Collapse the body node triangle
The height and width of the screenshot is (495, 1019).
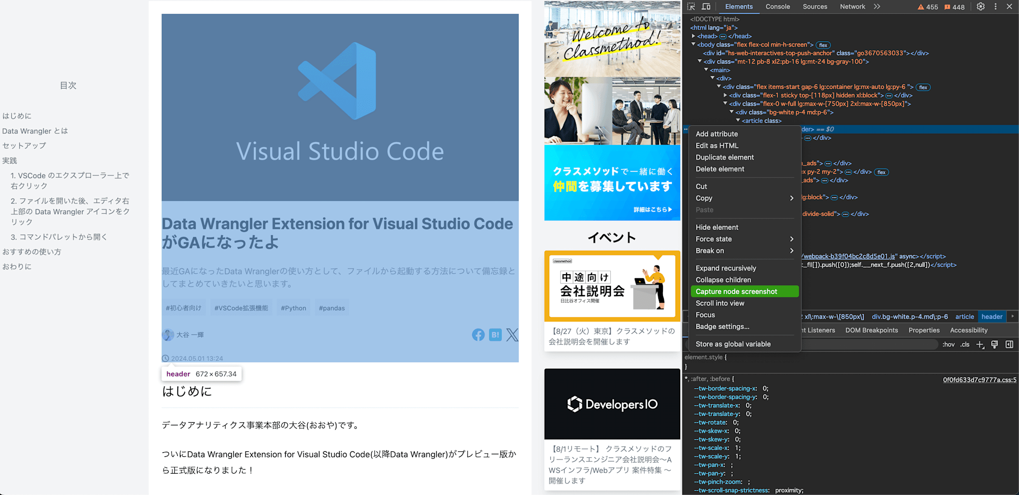pos(693,45)
